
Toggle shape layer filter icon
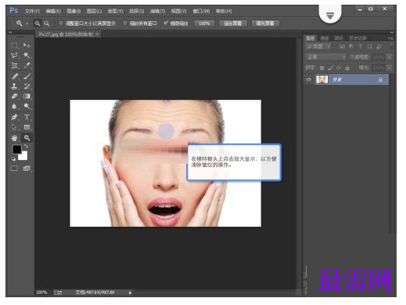(x=369, y=47)
